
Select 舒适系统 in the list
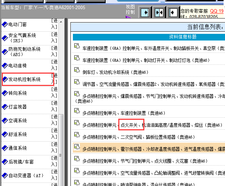(x=18, y=134)
